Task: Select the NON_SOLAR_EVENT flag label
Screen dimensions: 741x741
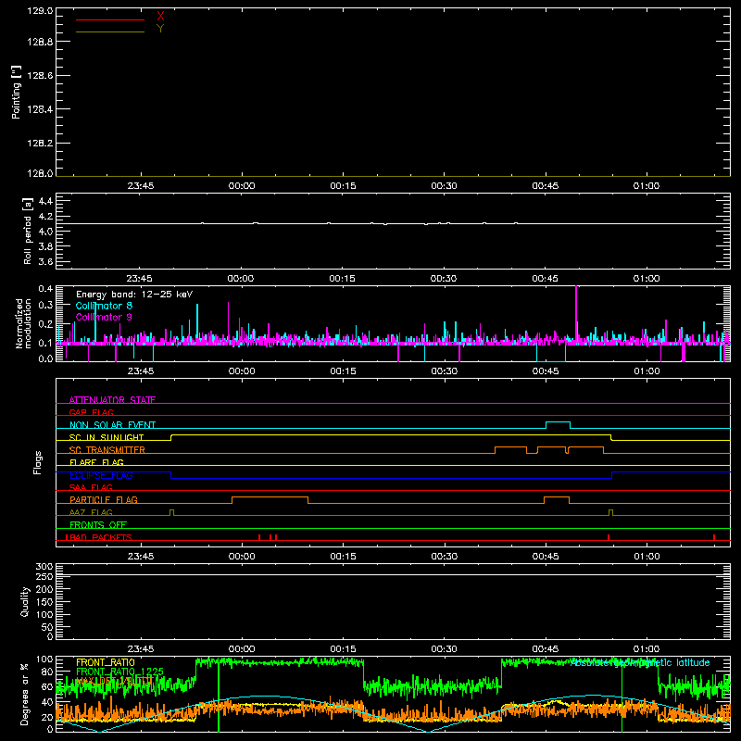Action: tap(112, 425)
